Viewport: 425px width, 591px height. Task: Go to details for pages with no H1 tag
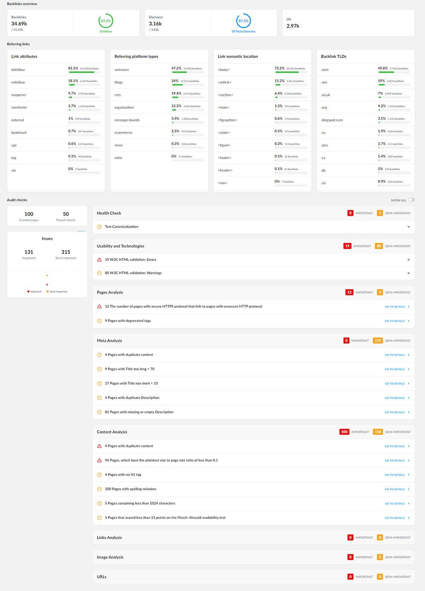pyautogui.click(x=397, y=475)
